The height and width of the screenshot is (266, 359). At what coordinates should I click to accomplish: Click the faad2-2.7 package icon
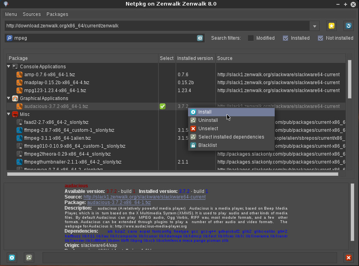click(x=19, y=122)
